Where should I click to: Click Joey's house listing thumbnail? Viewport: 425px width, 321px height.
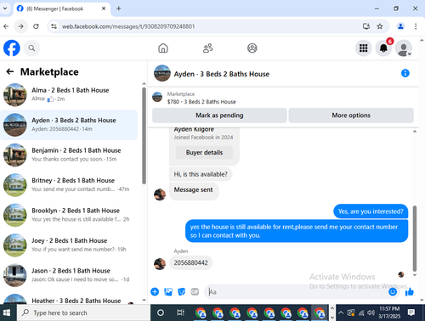click(15, 245)
